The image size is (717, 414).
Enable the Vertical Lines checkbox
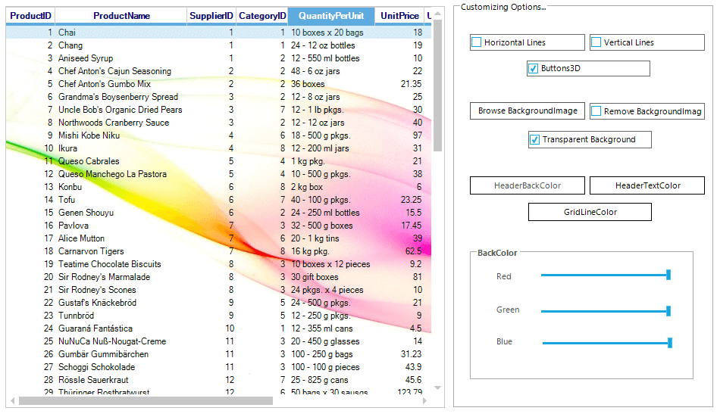point(596,42)
